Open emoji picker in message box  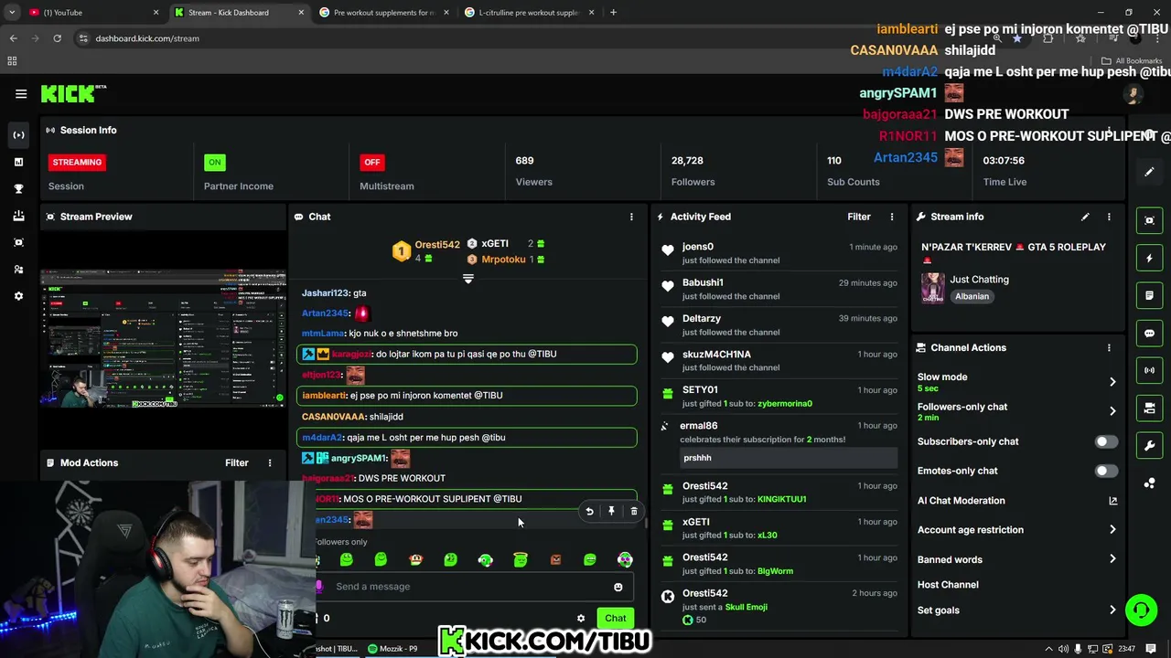(618, 587)
